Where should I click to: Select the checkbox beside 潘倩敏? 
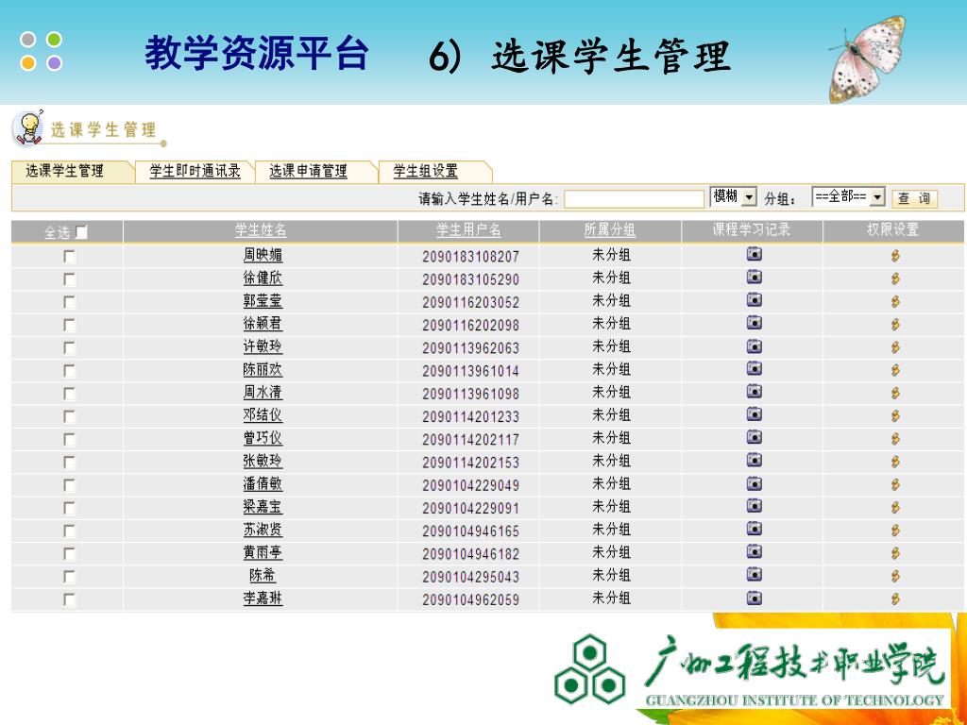(69, 485)
